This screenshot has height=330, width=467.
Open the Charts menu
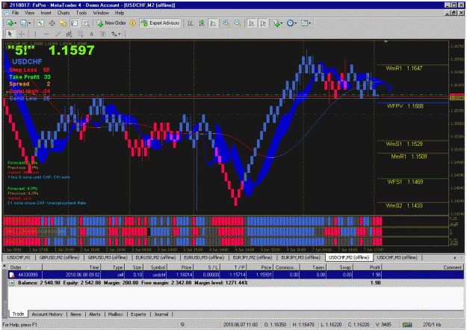[64, 13]
